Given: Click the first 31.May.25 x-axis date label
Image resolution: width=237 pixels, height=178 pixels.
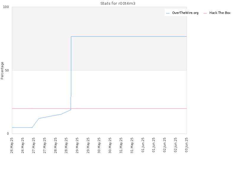Looking at the screenshot, I should [x=121, y=145].
